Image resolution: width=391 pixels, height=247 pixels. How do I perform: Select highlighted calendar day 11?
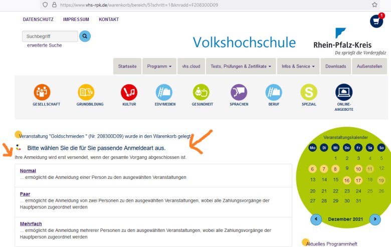pos(370,169)
